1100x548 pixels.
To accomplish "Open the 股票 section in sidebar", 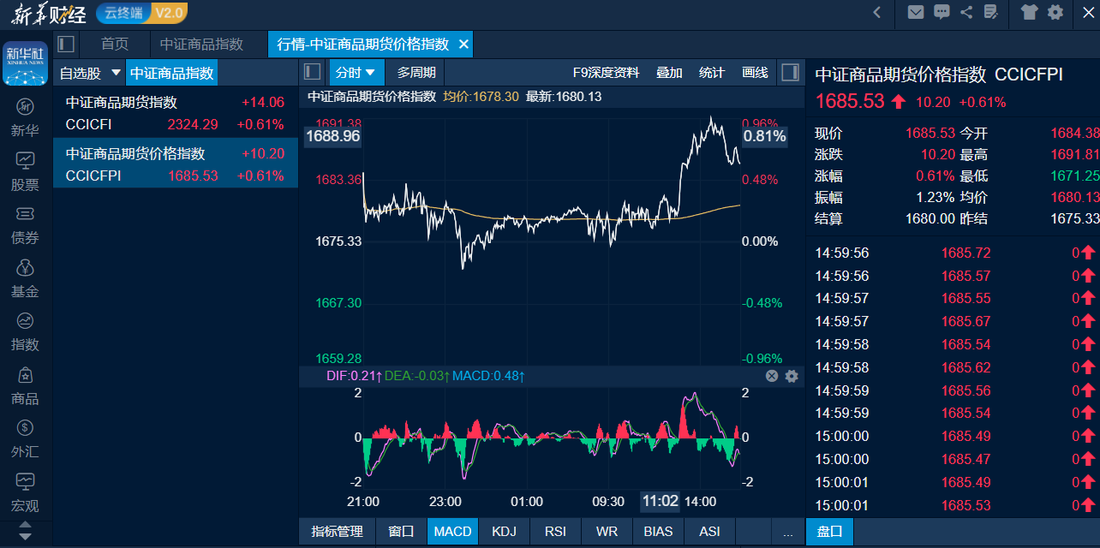I will [x=25, y=171].
